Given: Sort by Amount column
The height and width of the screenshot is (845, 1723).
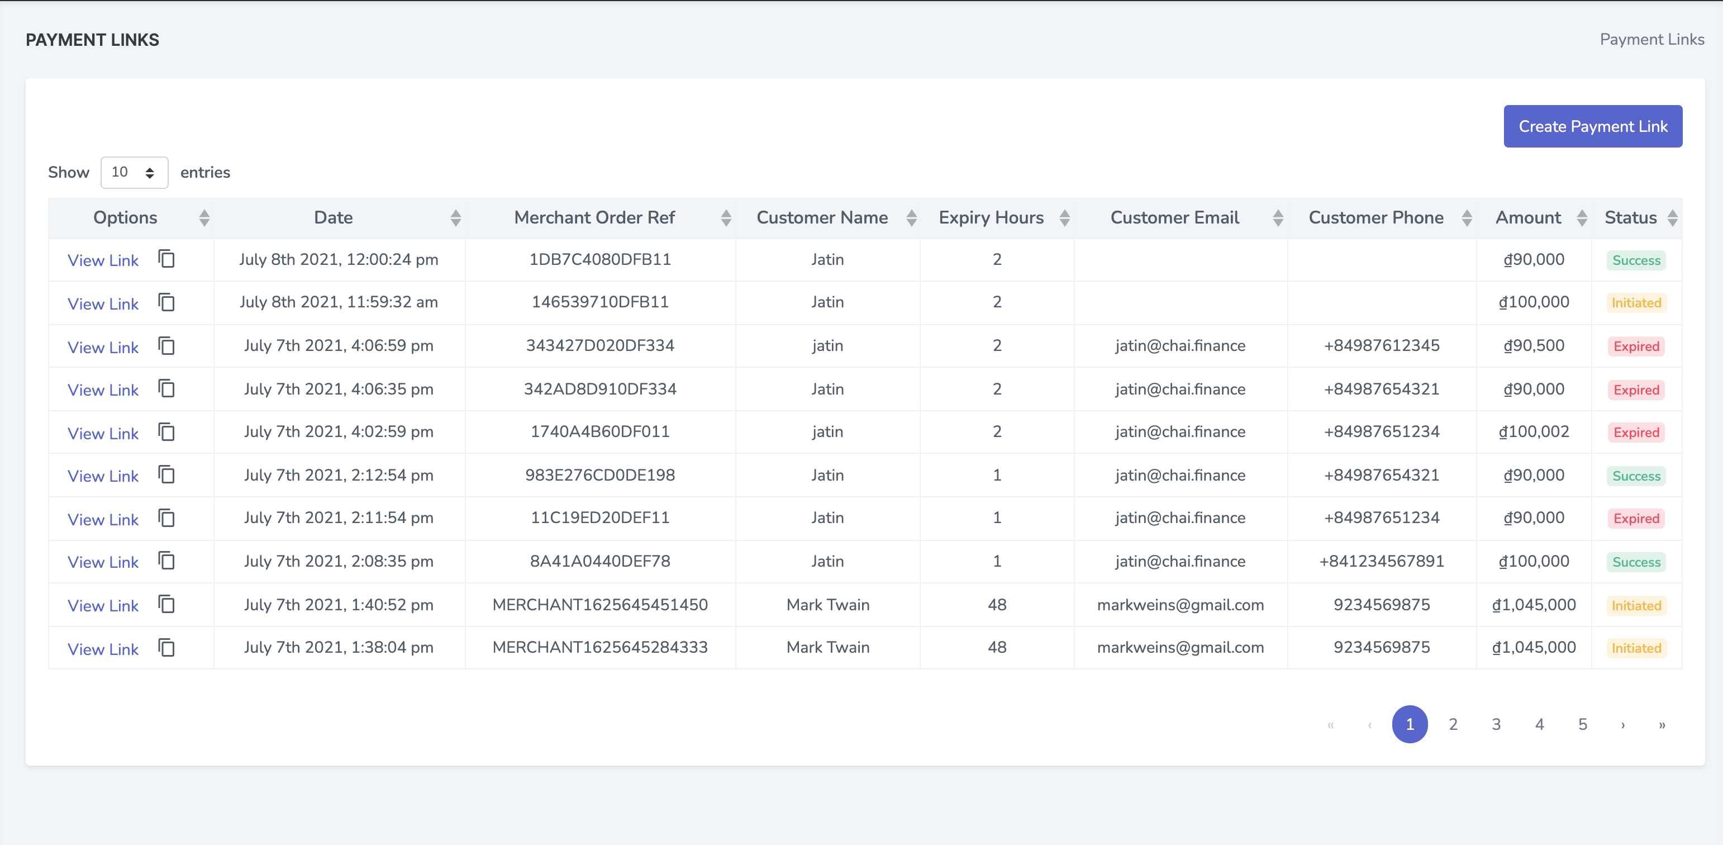Looking at the screenshot, I should click(1582, 218).
